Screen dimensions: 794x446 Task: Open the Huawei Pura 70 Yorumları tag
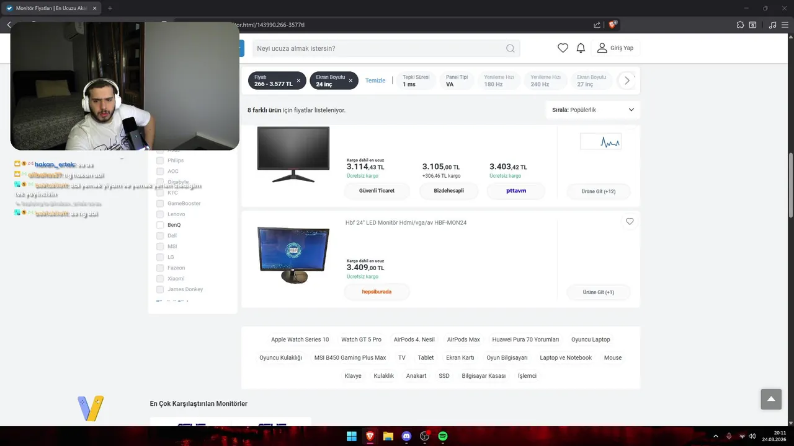(x=525, y=339)
